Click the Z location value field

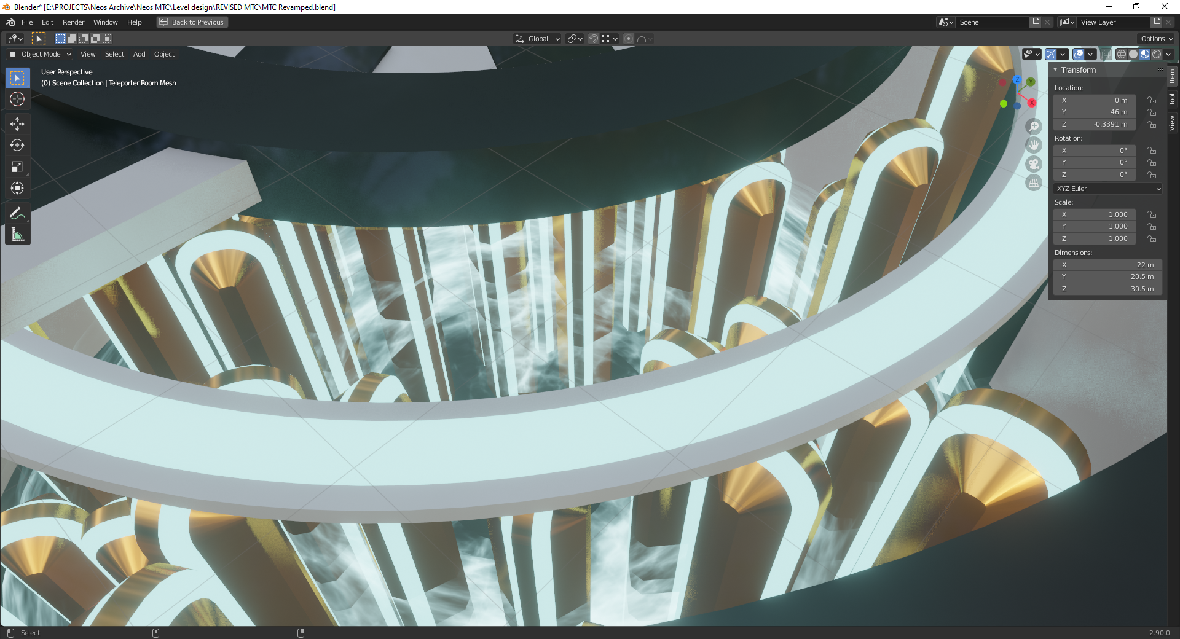pos(1094,124)
